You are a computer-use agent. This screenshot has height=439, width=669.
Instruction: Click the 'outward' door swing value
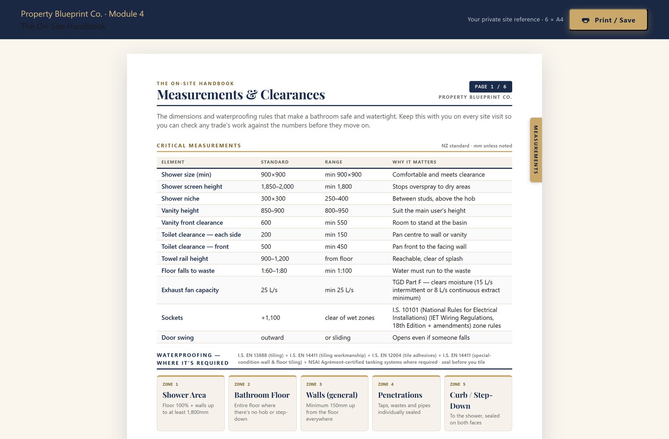click(x=272, y=338)
